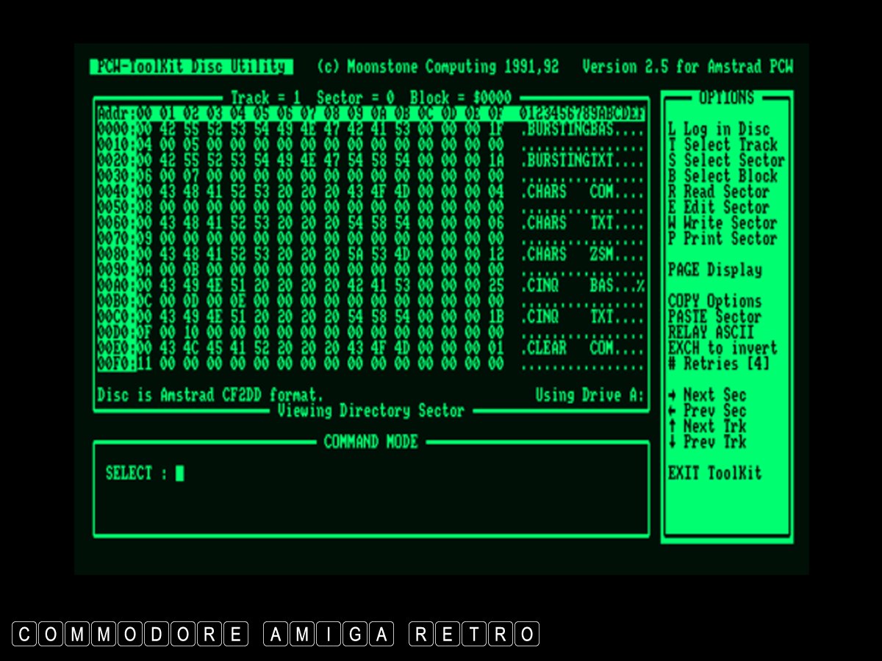
Task: Select the Log in Disc option
Action: (x=719, y=129)
